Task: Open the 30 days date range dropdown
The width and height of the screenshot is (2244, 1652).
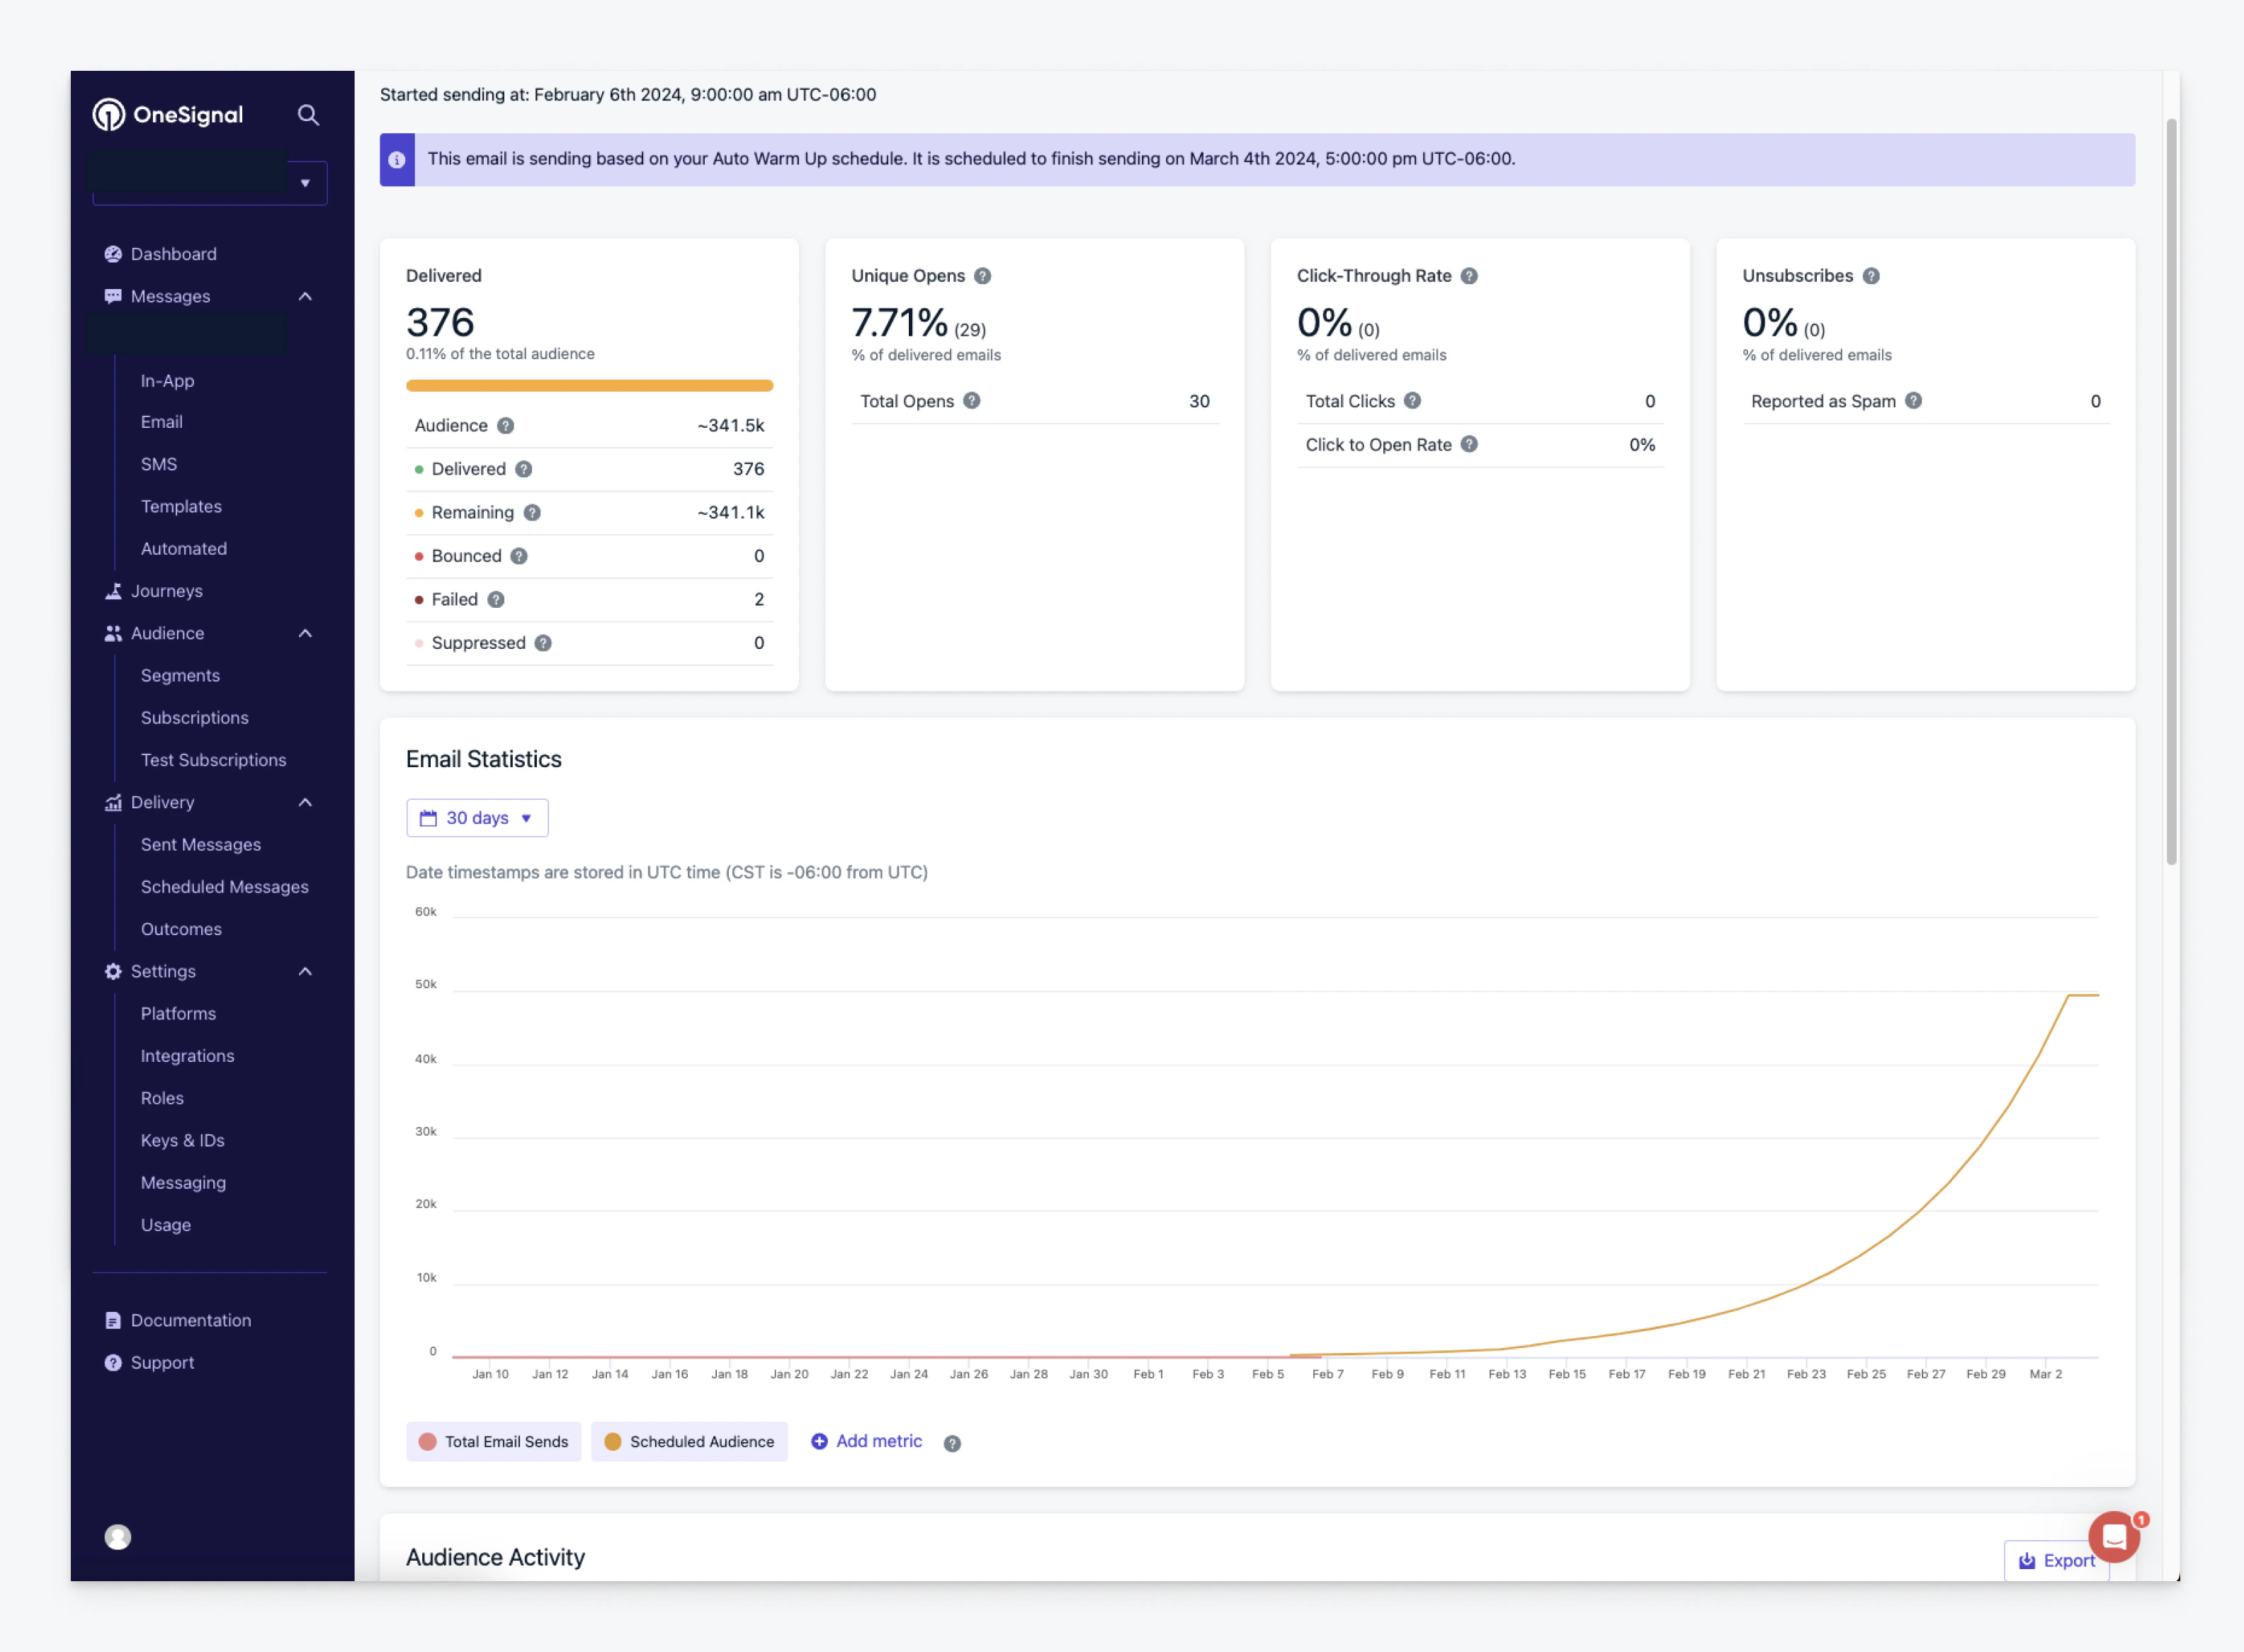Action: pos(477,817)
